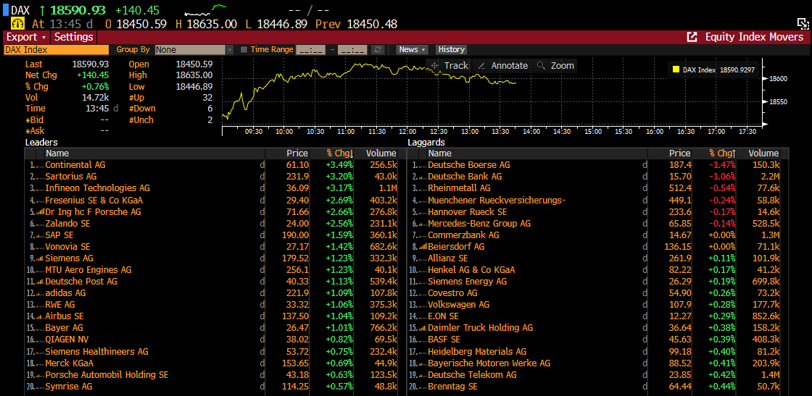Enable the Time Range checkbox
Viewport: 812px width, 396px height.
tap(244, 50)
